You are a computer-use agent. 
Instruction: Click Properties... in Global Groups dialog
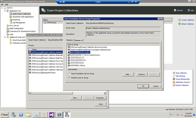101,98
